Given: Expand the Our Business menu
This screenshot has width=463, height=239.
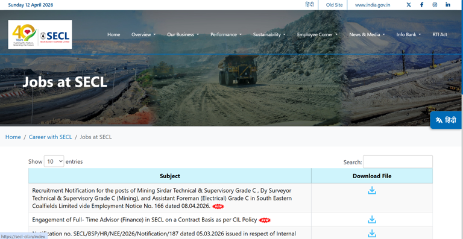Looking at the screenshot, I should point(183,34).
